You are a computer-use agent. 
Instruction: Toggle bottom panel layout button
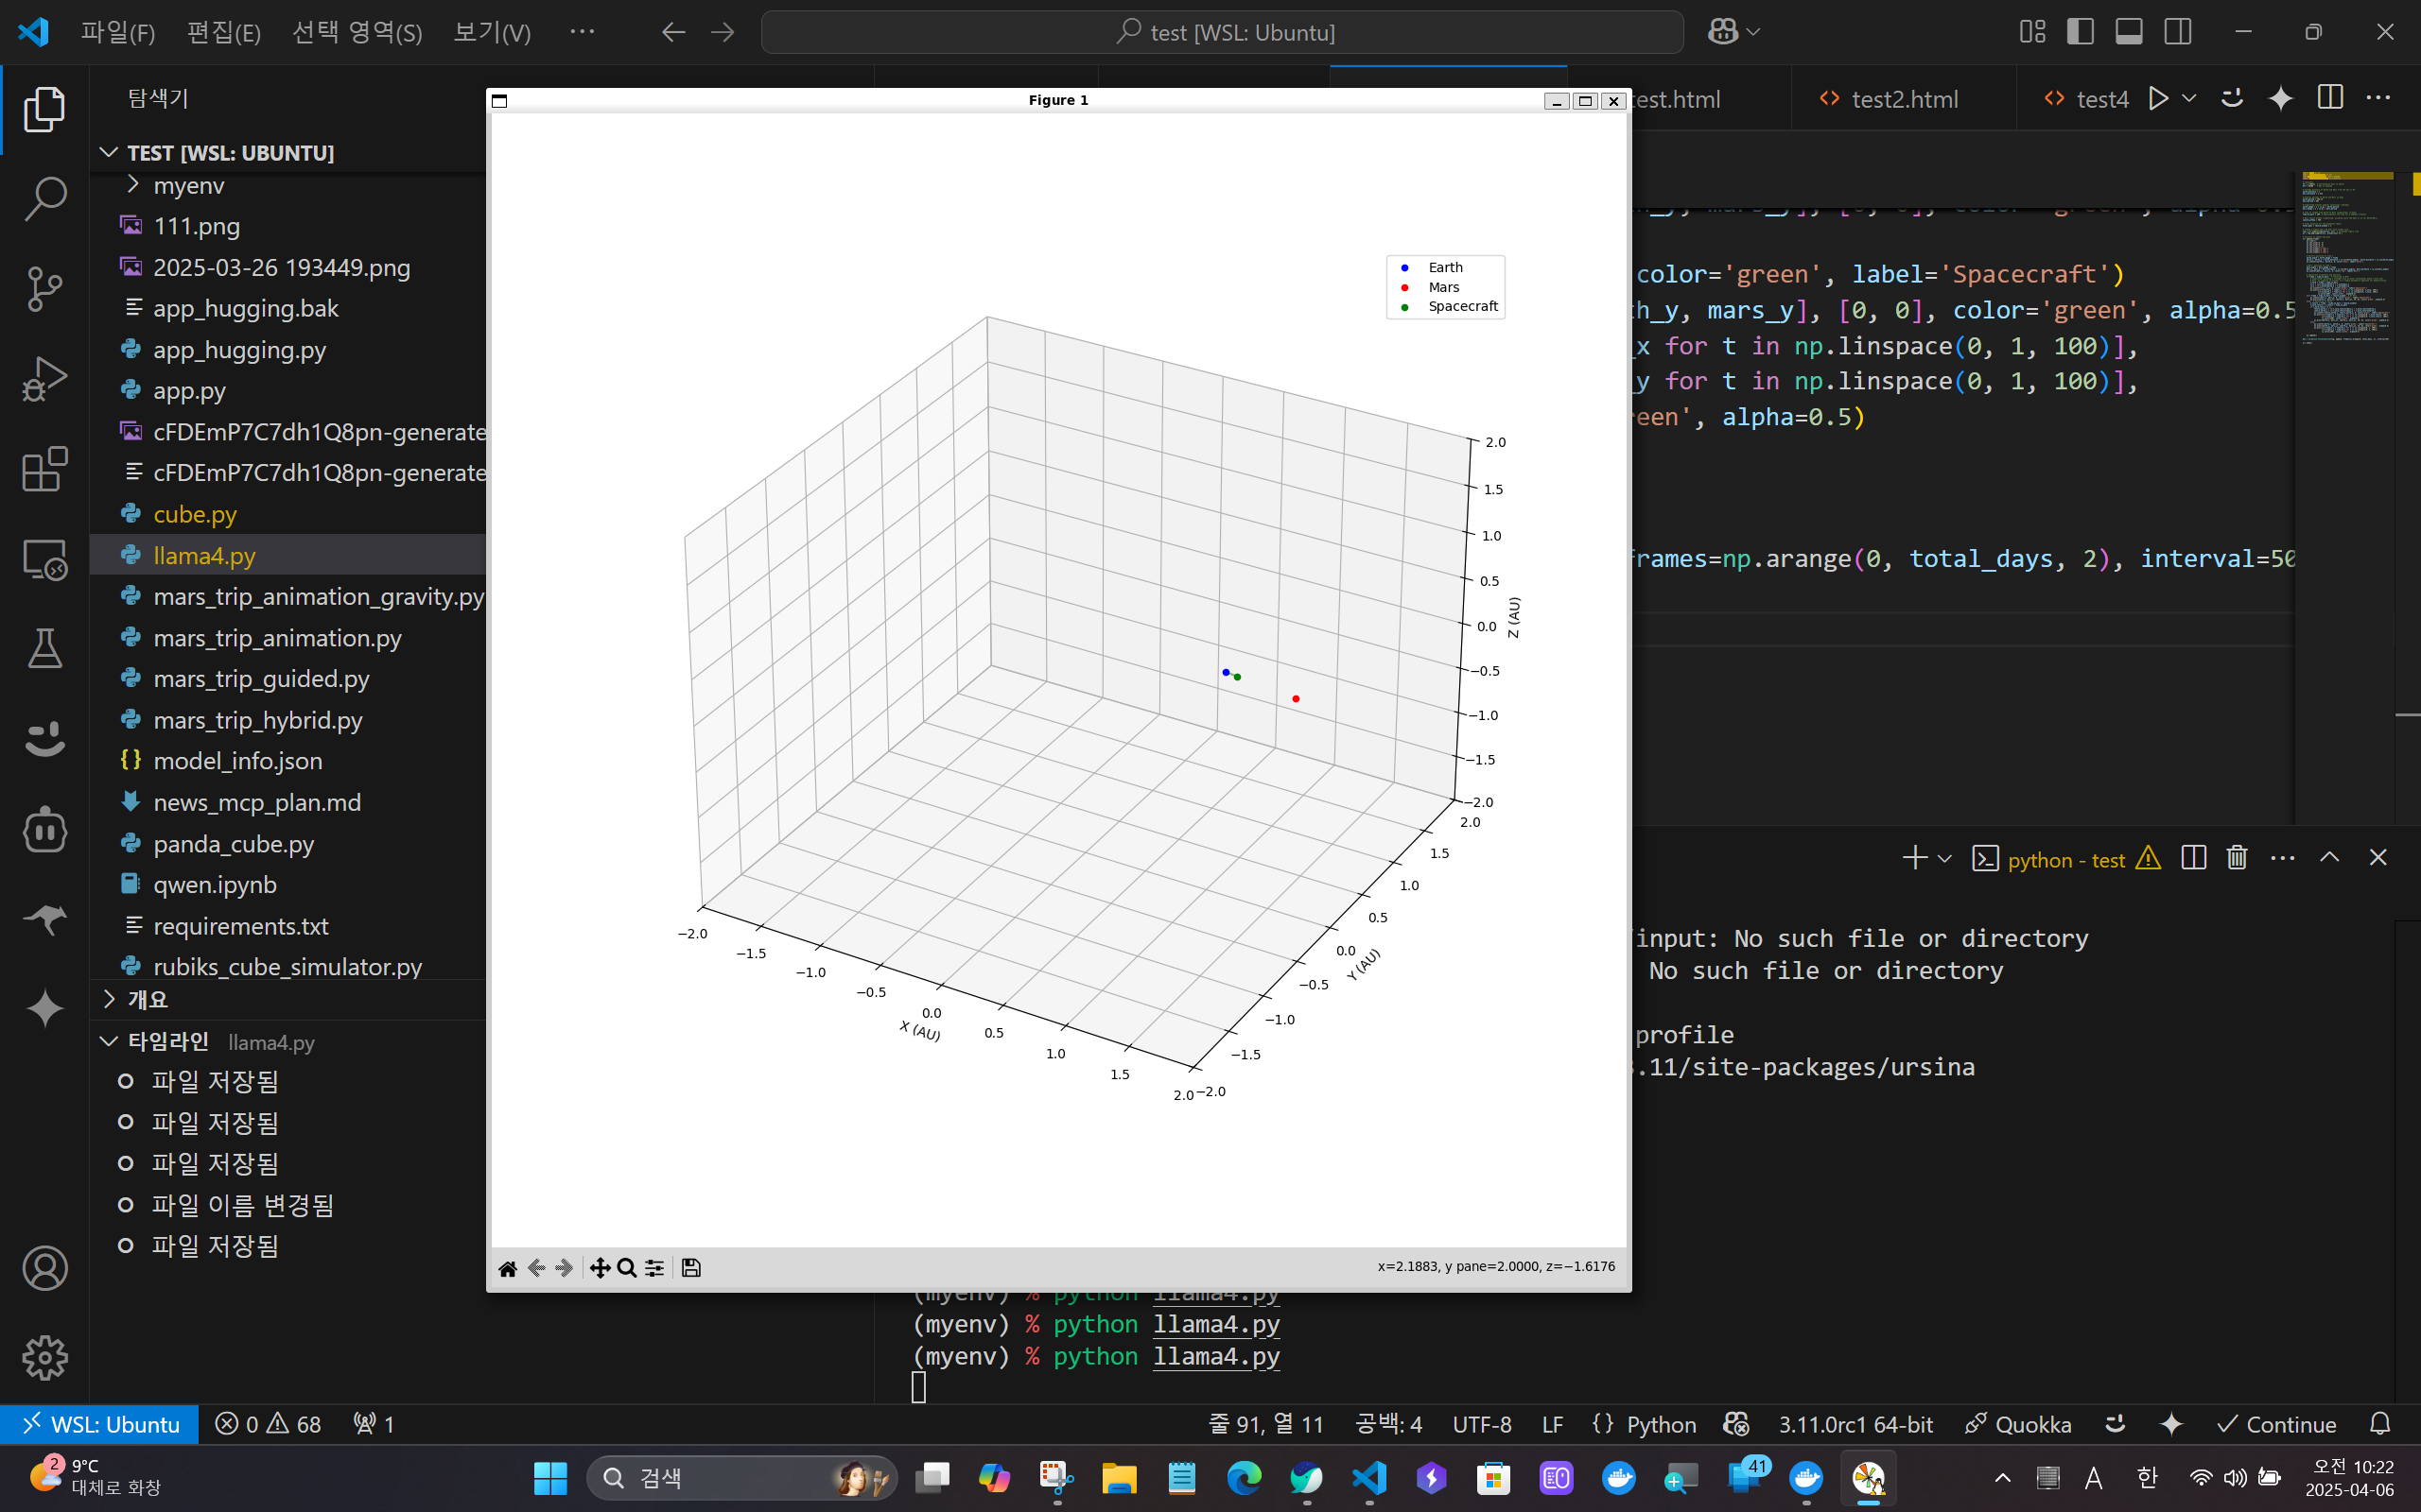coord(2129,32)
